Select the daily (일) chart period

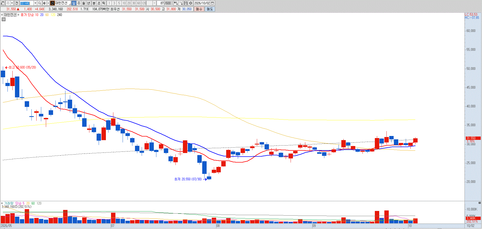click(74, 3)
